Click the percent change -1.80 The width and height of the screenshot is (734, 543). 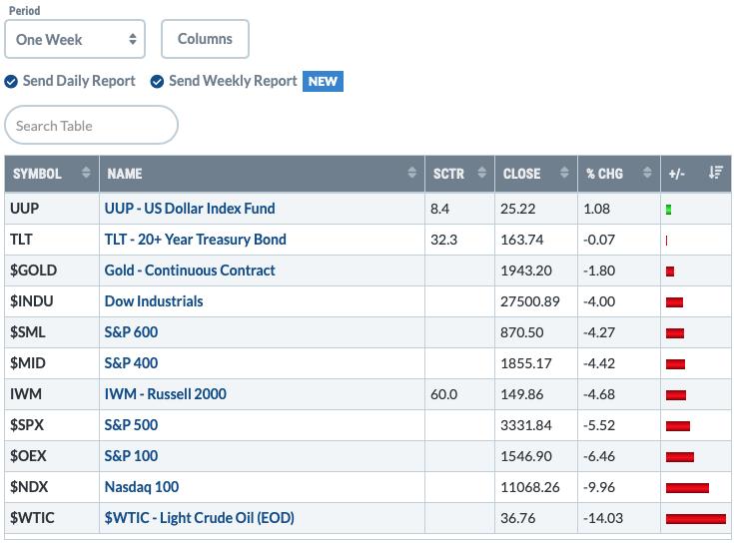pos(599,271)
